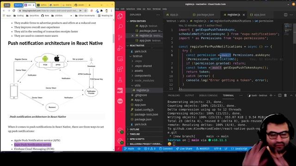This screenshot has width=296, height=166.
Task: Click the browser address bar
Action: point(49,11)
